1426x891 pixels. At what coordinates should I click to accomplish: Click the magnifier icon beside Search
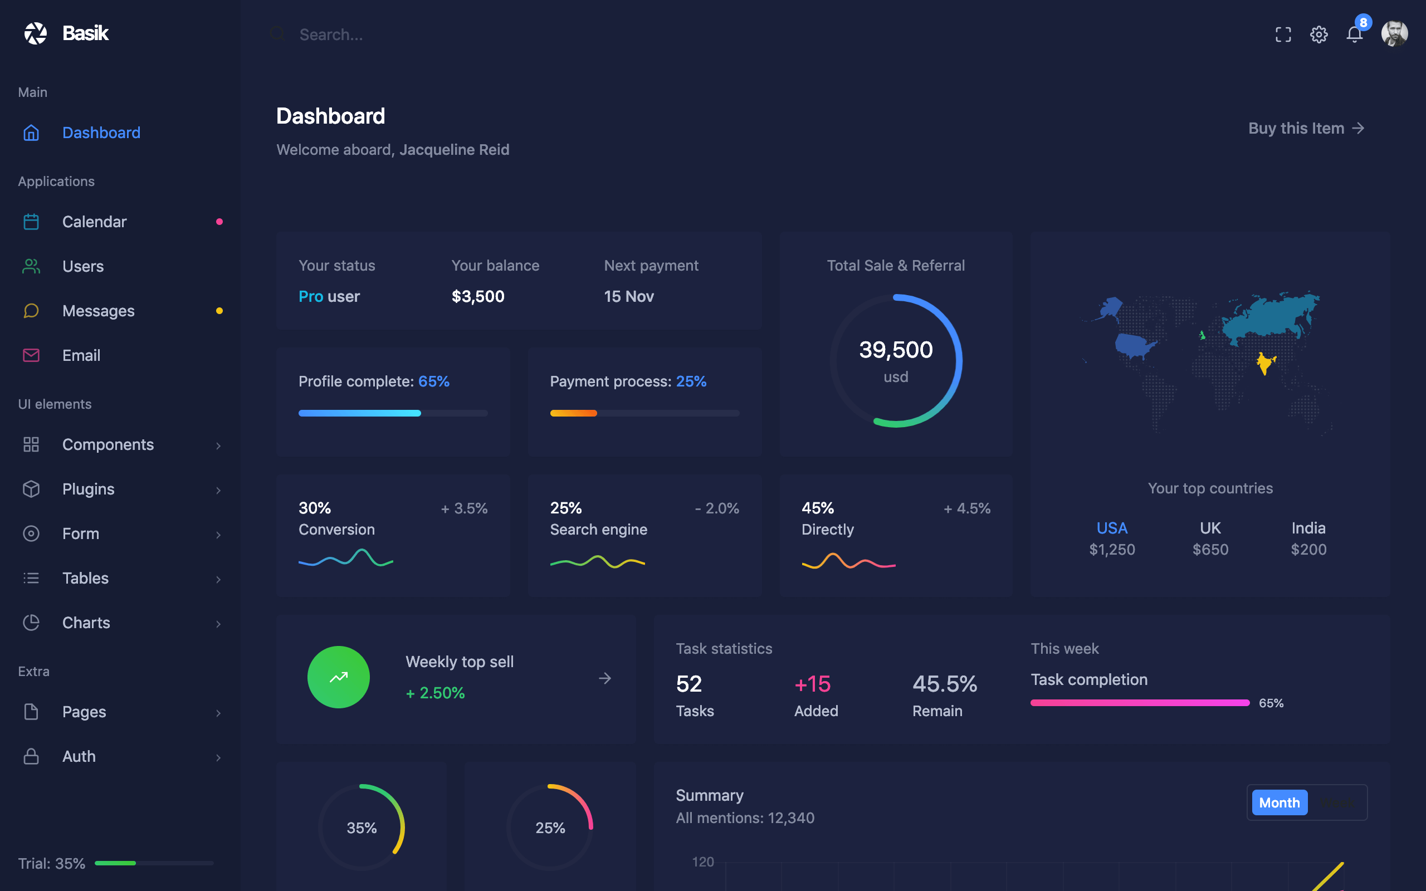(x=277, y=33)
